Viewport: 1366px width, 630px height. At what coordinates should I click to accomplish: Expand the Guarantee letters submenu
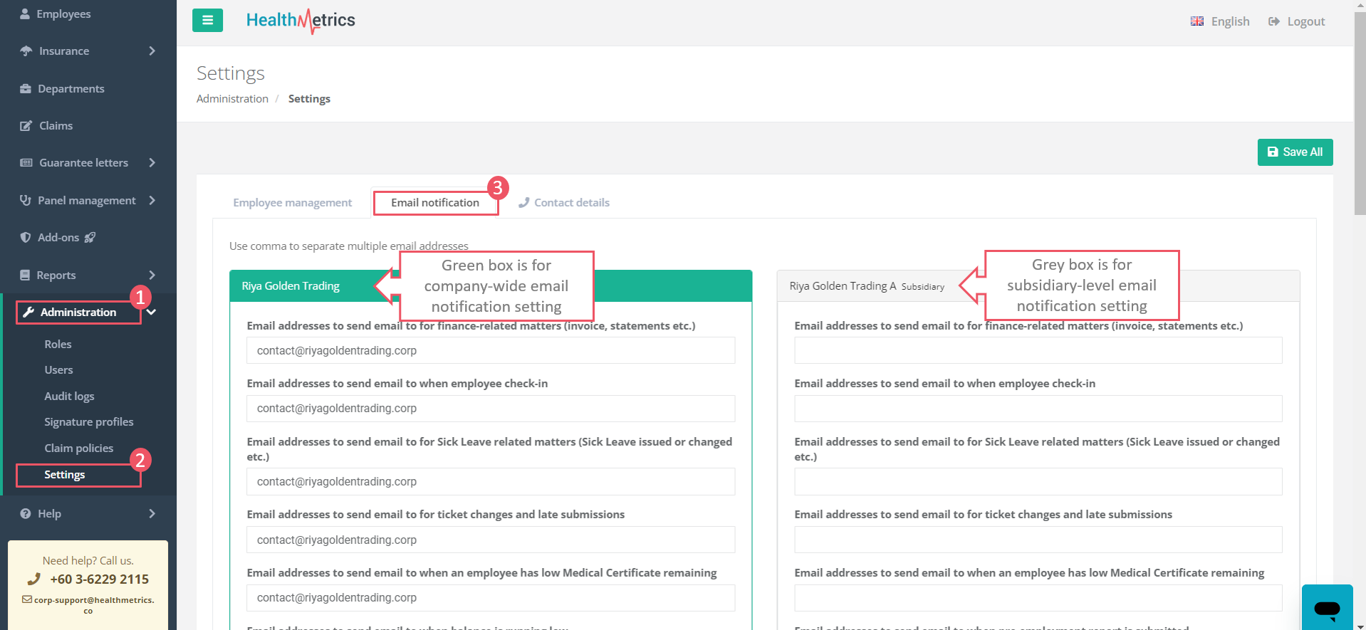[x=152, y=163]
